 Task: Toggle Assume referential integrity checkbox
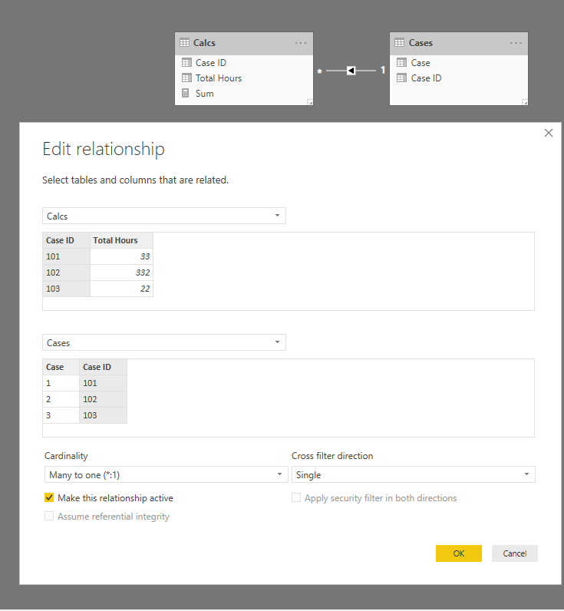coord(49,516)
